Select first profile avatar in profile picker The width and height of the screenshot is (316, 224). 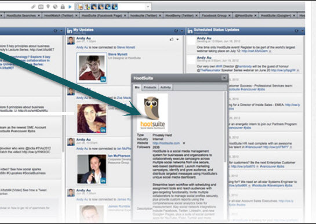tap(81, 6)
